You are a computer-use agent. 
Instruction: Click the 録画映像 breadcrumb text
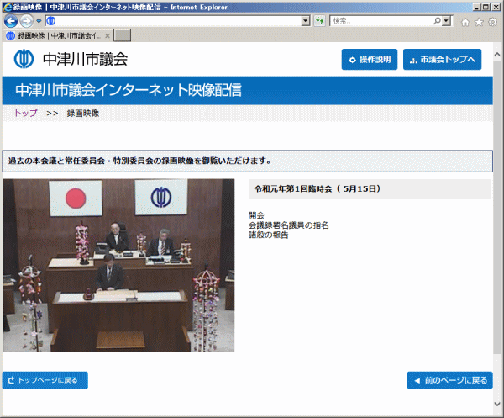83,114
